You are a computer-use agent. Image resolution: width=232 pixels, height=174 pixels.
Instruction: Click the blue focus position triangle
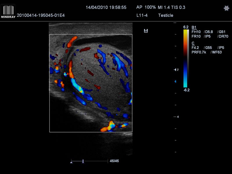175,81
